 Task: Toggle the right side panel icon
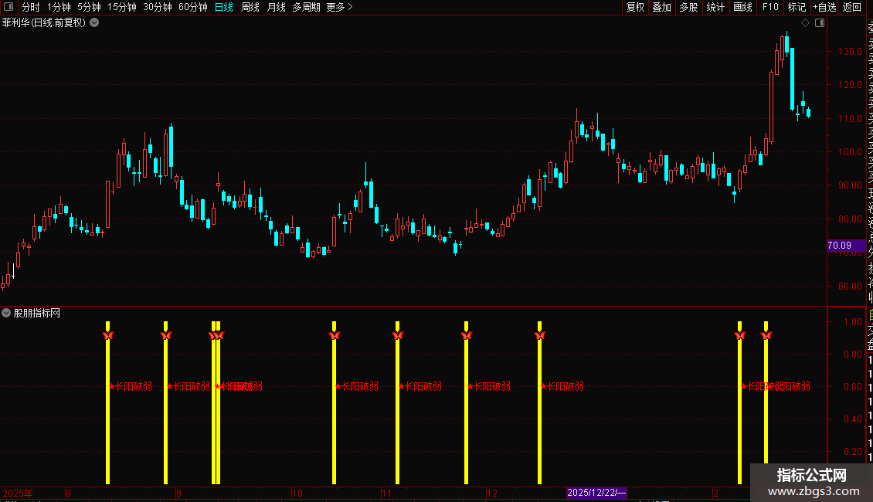tap(820, 23)
